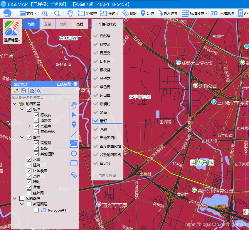
Task: Click the search magnifier icon in layer panel
Action: tap(39, 91)
